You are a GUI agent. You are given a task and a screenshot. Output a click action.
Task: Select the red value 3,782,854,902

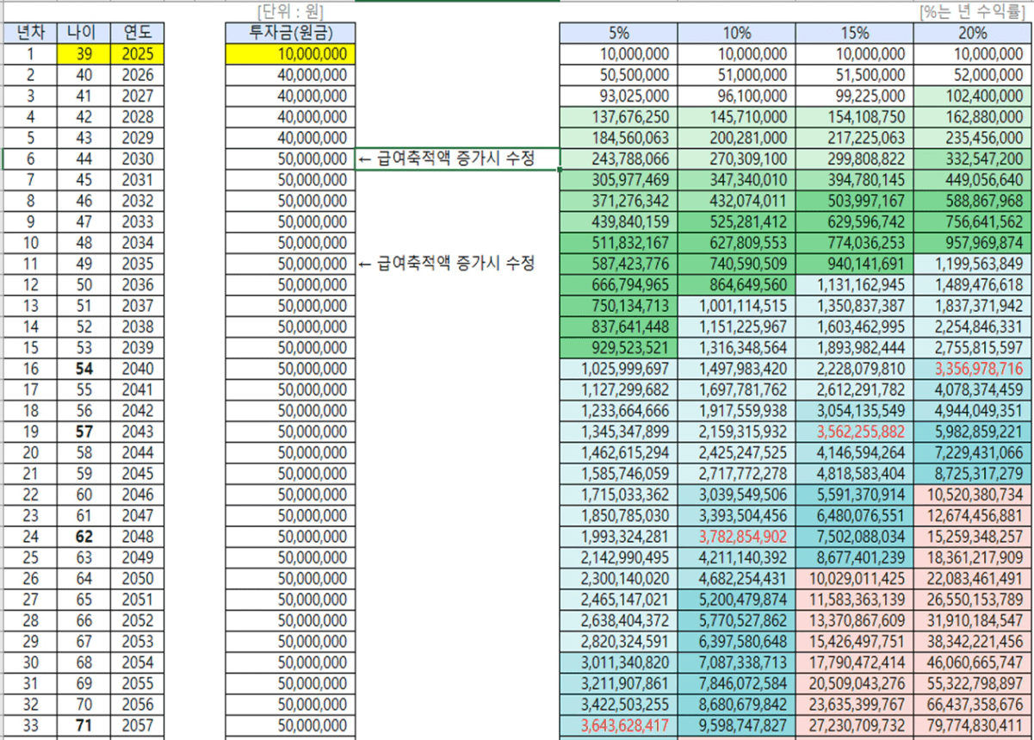click(736, 537)
